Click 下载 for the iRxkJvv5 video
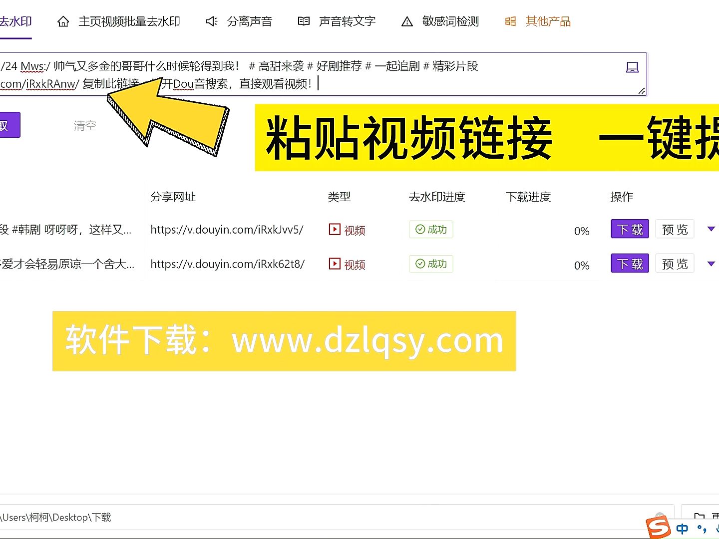 point(630,229)
